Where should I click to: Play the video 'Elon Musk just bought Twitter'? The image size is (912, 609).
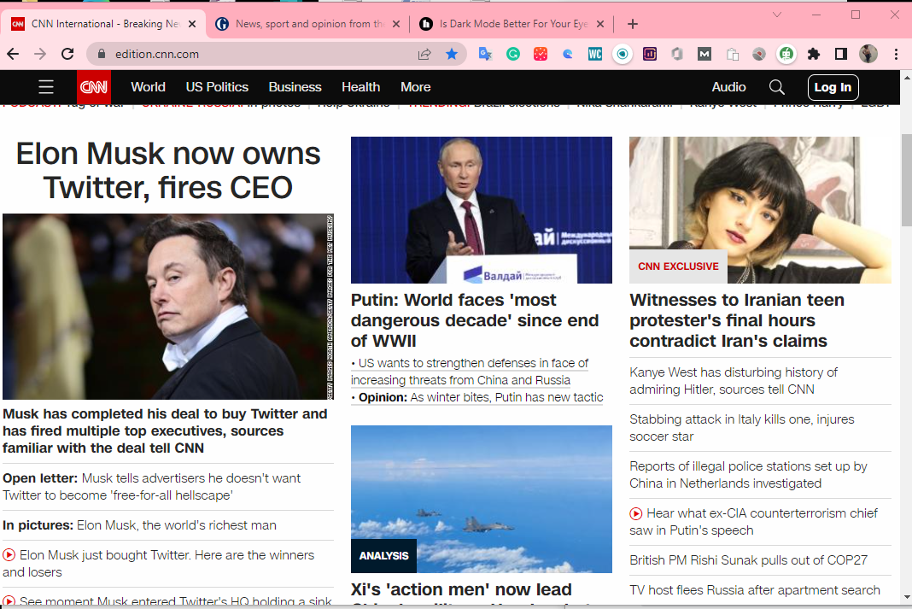(9, 555)
